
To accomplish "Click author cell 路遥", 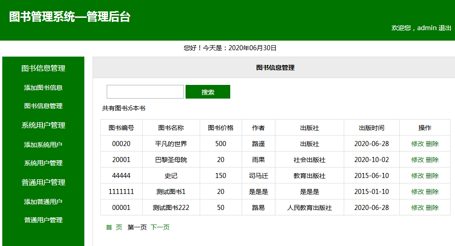I will click(x=258, y=144).
